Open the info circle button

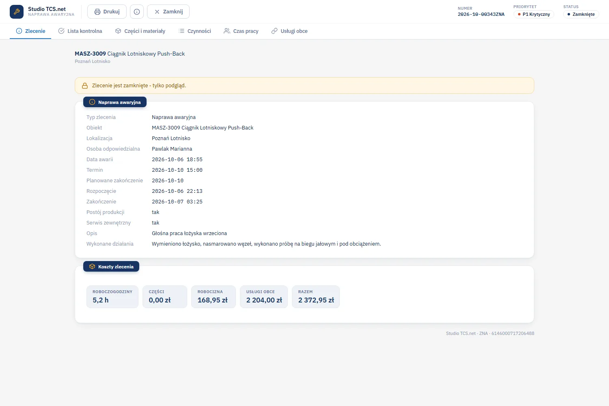[137, 12]
